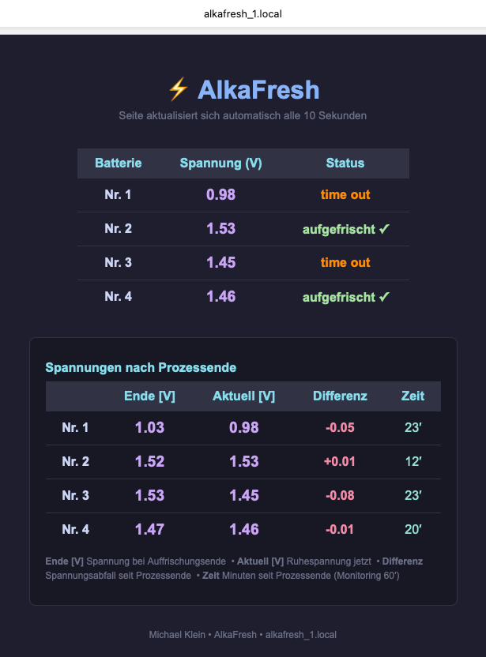Click the Aktuell [V] column header
The height and width of the screenshot is (657, 486).
243,396
